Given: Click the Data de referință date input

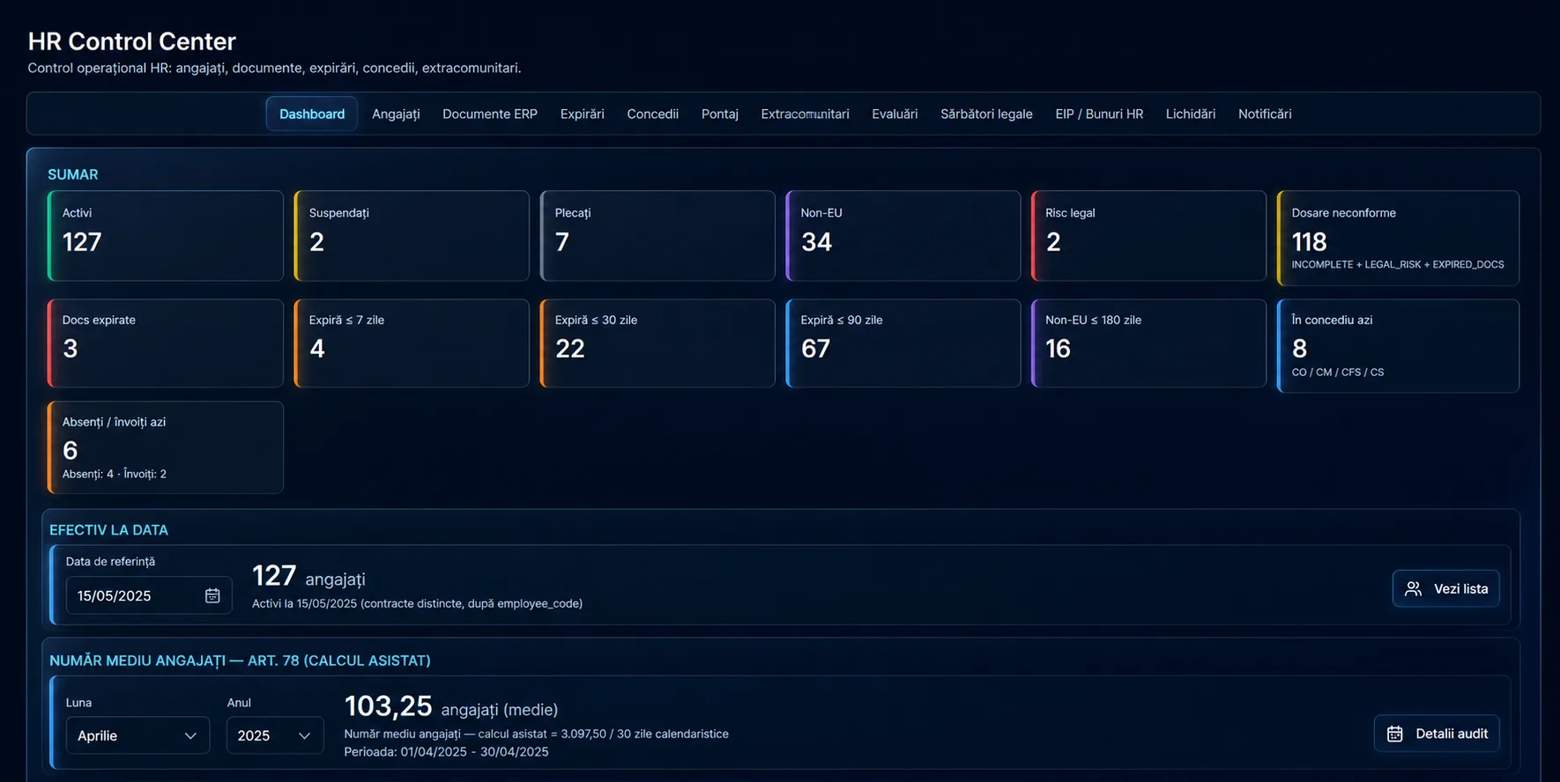Looking at the screenshot, I should pyautogui.click(x=149, y=596).
